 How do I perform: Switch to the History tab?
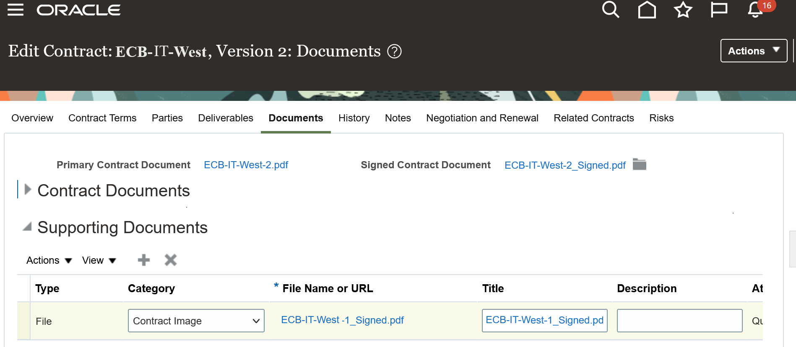click(x=354, y=118)
